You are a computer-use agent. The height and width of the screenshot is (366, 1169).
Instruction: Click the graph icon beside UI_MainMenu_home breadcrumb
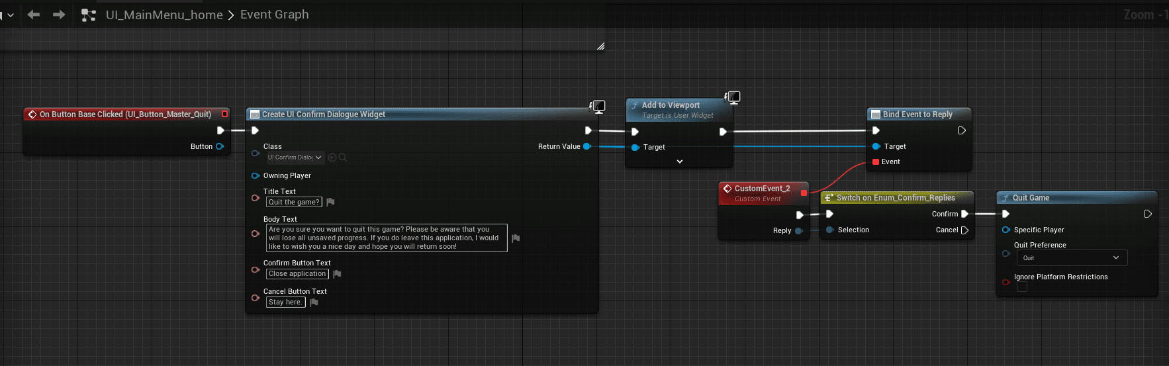89,15
